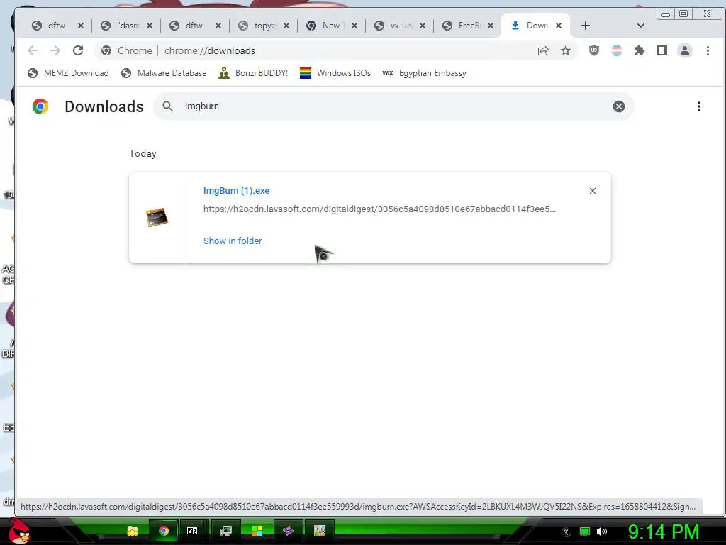Screen dimensions: 726x545
Task: Open the striped flag extension icon
Action: click(x=617, y=50)
